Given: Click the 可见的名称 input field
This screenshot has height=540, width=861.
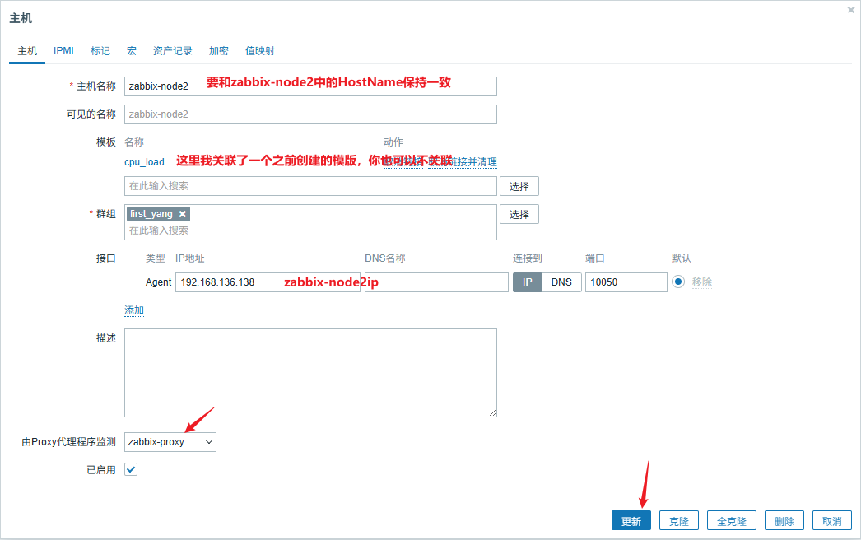Looking at the screenshot, I should point(310,114).
